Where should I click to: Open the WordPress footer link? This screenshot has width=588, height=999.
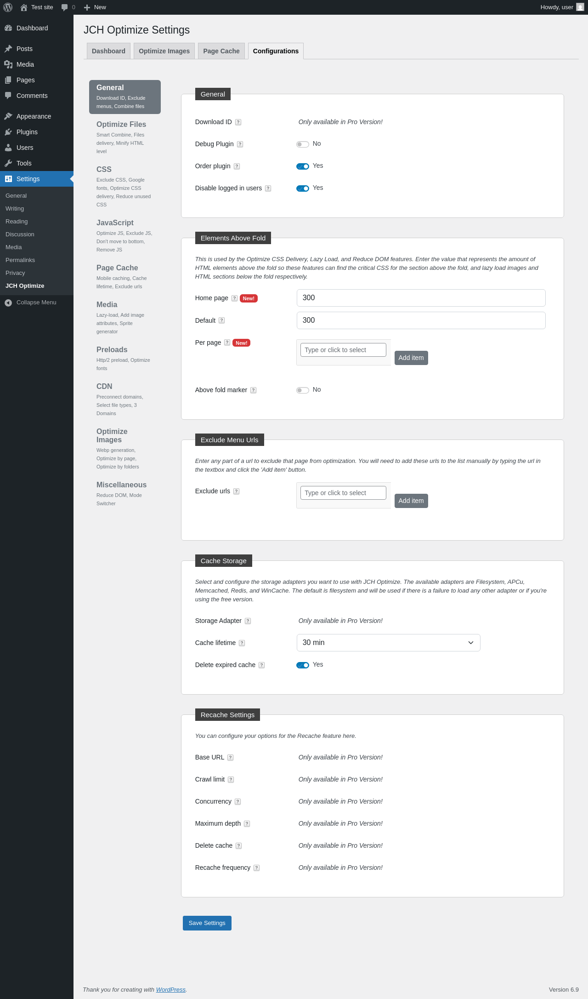(x=171, y=990)
